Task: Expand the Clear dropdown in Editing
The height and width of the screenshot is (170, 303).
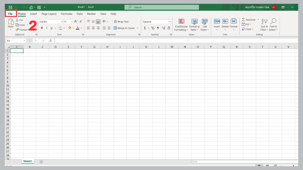Action: pos(252,29)
